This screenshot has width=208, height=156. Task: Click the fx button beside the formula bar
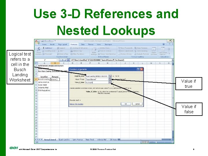tap(68, 60)
